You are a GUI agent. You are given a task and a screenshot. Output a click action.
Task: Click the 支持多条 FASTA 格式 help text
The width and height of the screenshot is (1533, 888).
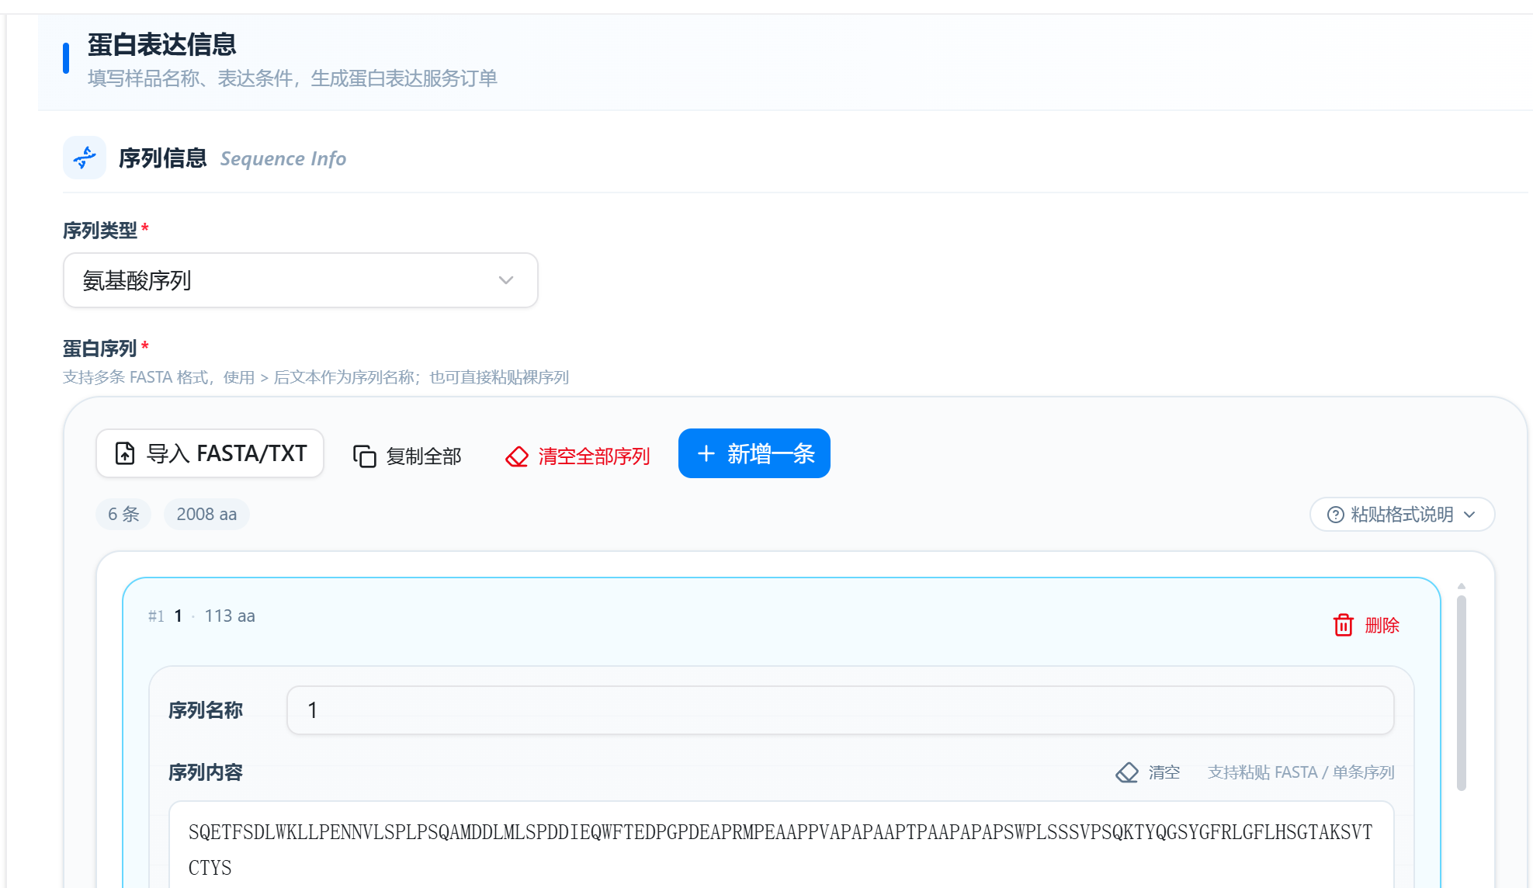(x=316, y=377)
